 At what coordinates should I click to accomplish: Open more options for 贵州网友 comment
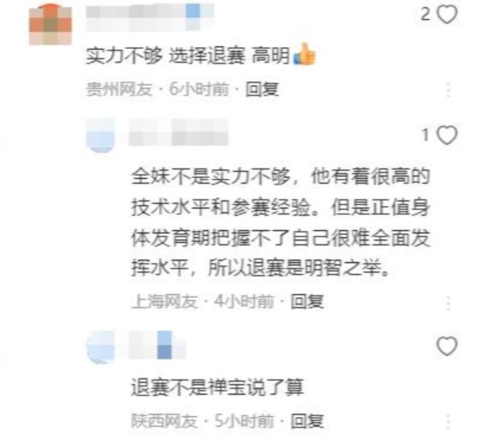(448, 89)
